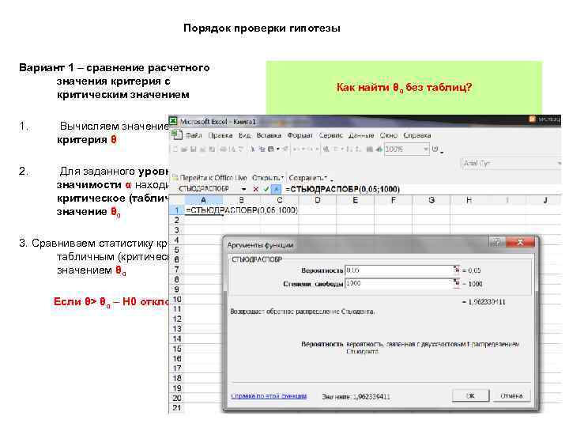Select column J header
The height and width of the screenshot is (427, 569).
545,200
